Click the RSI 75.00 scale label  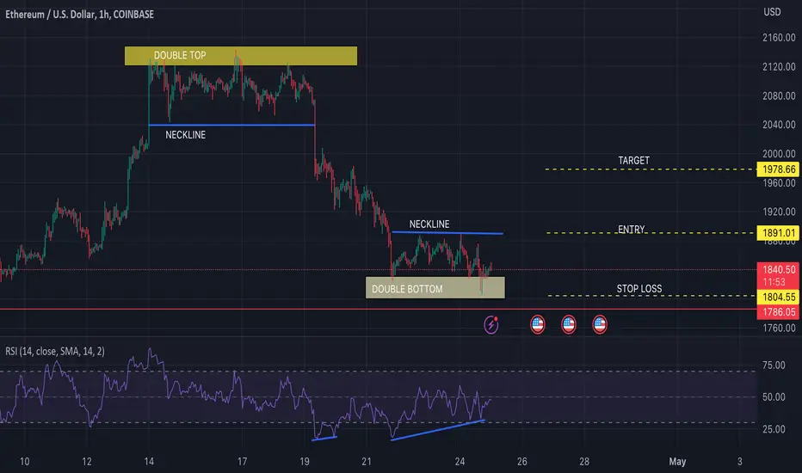point(774,365)
